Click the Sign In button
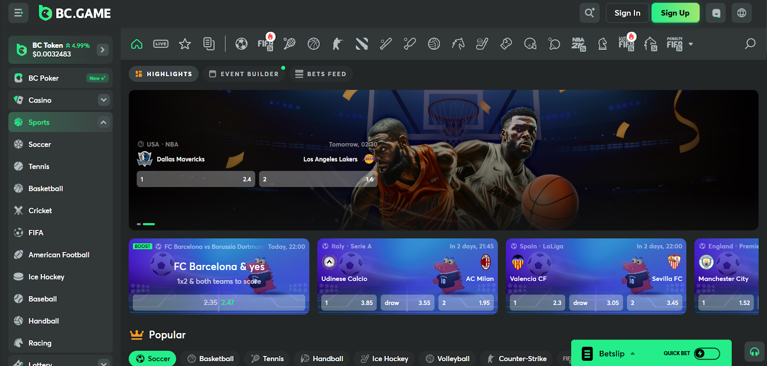The image size is (767, 366). click(x=627, y=13)
